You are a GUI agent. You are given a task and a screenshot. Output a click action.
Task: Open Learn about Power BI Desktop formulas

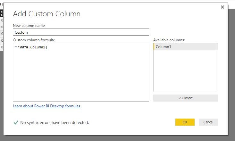[x=46, y=106]
